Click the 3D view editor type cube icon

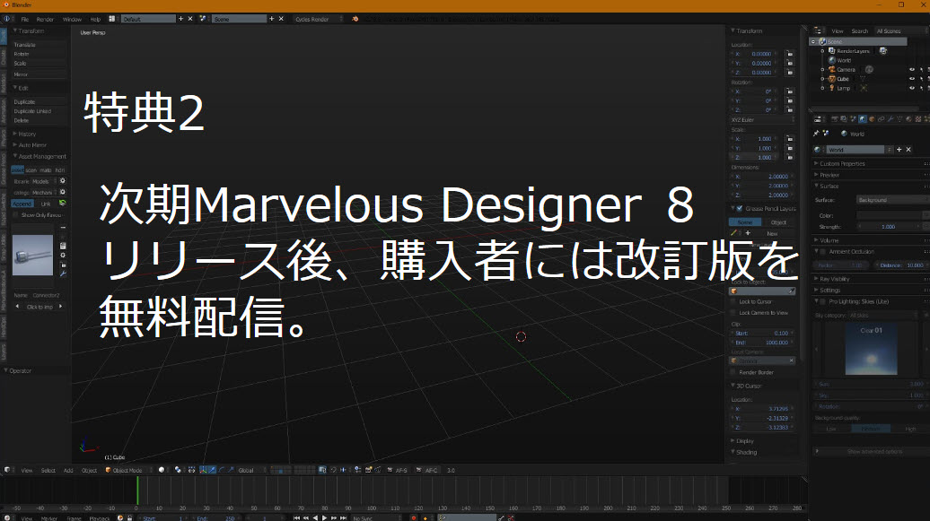(8, 470)
